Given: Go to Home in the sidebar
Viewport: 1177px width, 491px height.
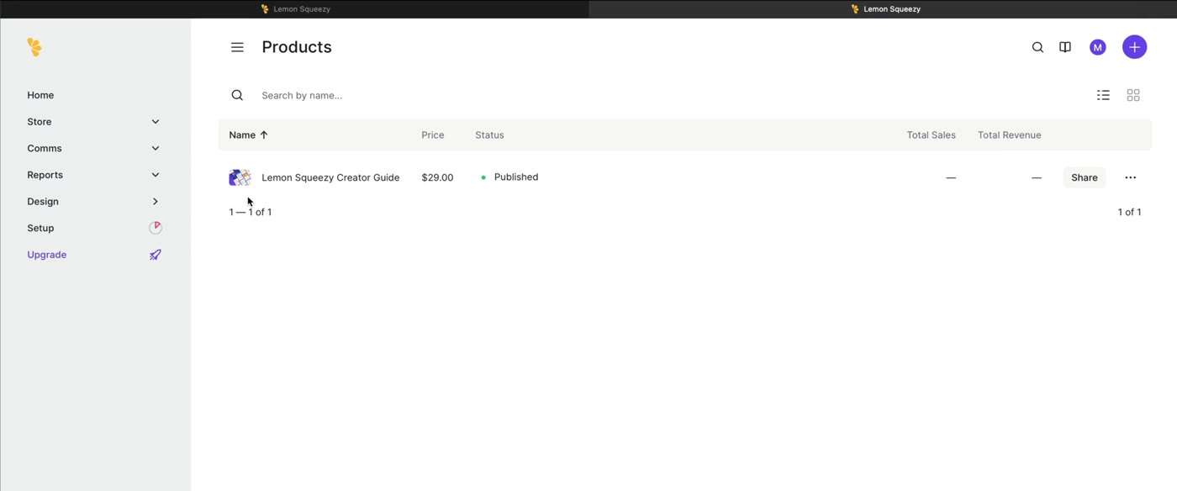Looking at the screenshot, I should point(40,95).
